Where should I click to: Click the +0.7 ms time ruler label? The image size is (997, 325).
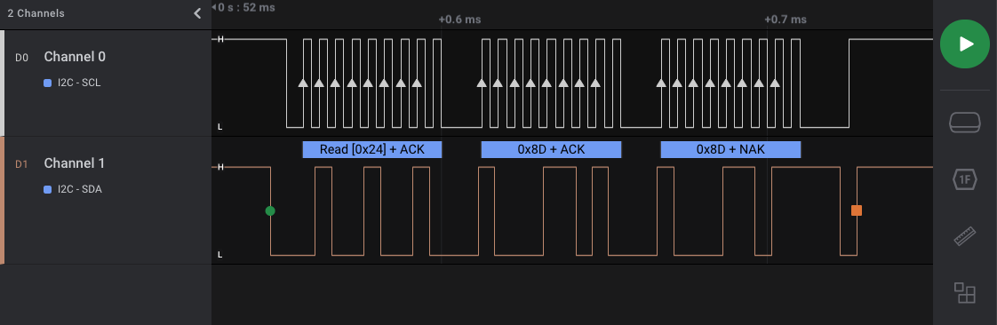coord(786,20)
